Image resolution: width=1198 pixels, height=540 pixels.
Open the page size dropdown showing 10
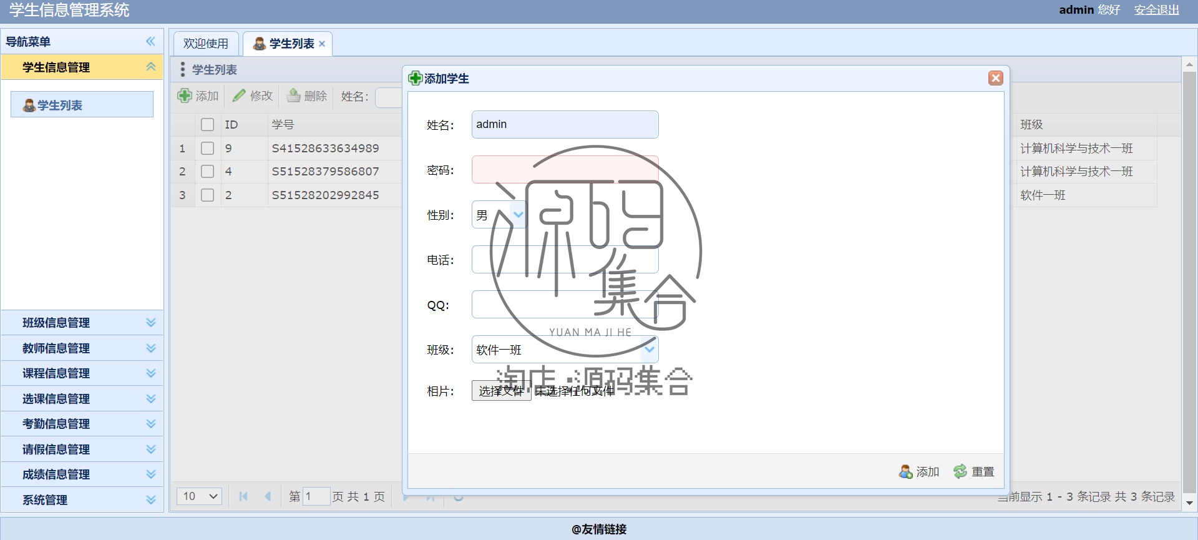tap(199, 496)
